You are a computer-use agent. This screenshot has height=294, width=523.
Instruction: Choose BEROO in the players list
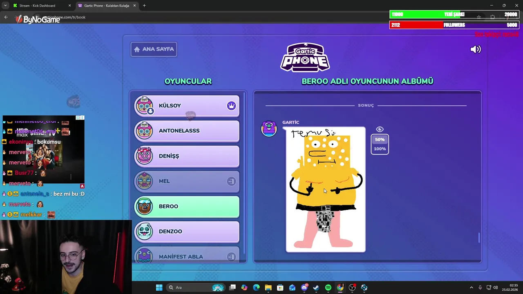187,206
